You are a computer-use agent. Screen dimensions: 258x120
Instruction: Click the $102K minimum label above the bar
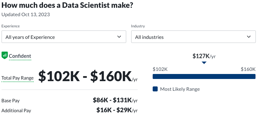click(x=160, y=69)
